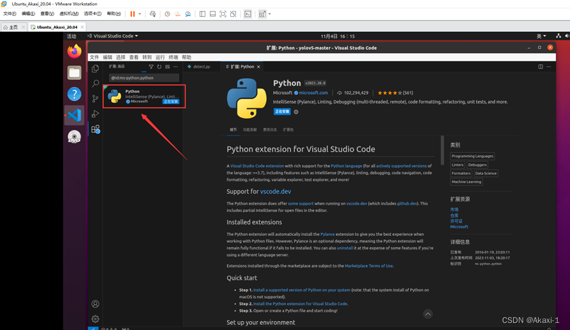Toggle VMware full screen mode icon

pyautogui.click(x=223, y=13)
